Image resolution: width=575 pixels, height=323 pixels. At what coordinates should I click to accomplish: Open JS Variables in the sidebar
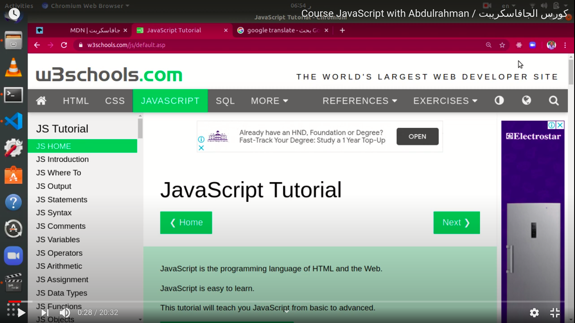(x=58, y=240)
